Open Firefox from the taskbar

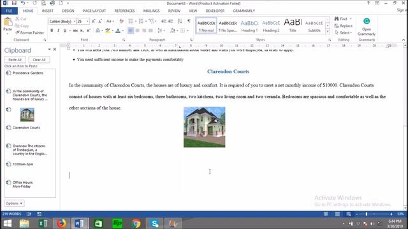tap(62, 223)
